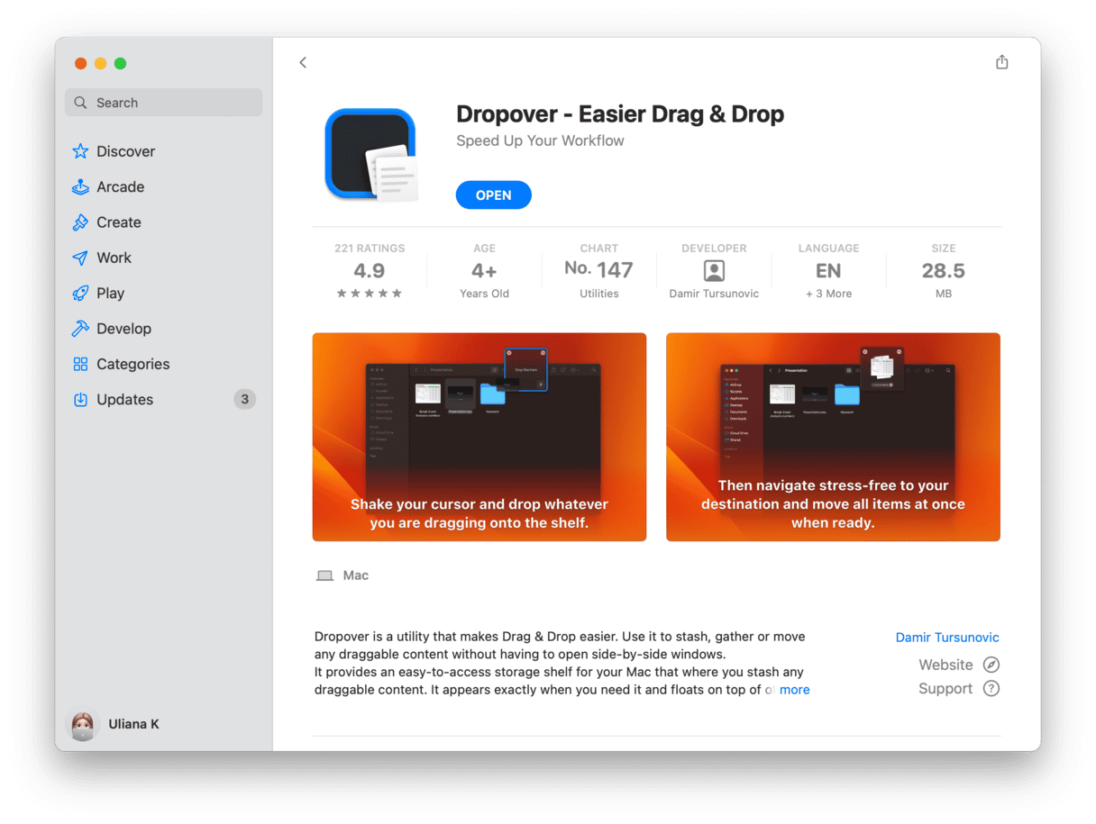Click the updates count badge 3
1096x824 pixels.
(x=244, y=399)
